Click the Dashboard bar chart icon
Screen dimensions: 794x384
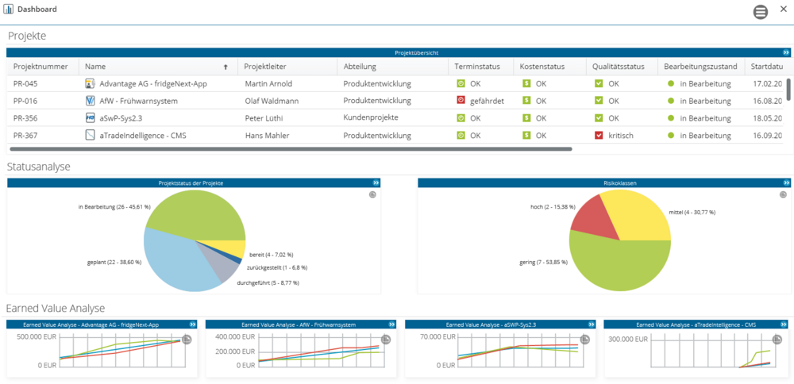pos(9,10)
